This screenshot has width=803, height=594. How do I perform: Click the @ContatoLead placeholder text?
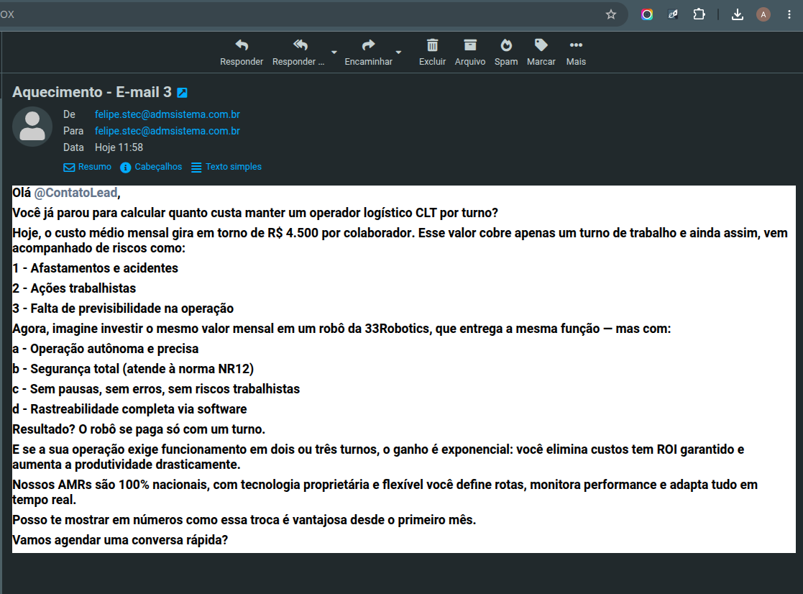tap(75, 193)
